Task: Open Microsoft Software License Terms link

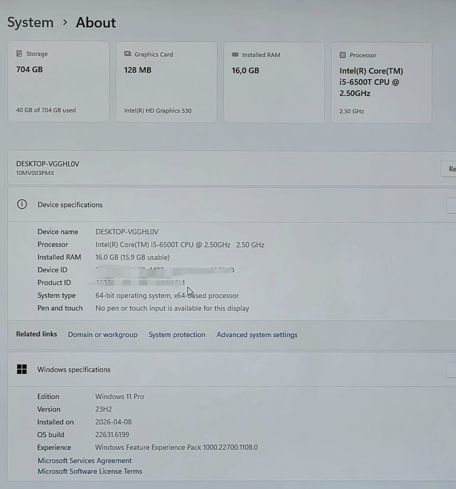Action: click(x=90, y=471)
